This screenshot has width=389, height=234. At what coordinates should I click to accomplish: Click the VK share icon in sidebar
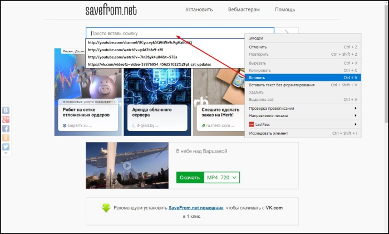click(x=6, y=110)
